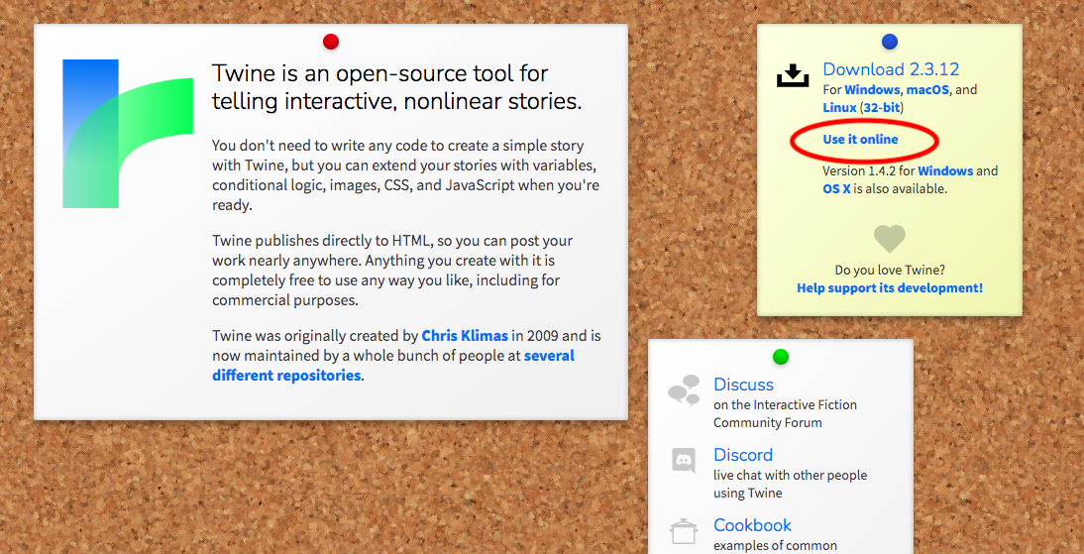Click the Cookbook pot icon
Viewport: 1084px width, 554px height.
684,531
